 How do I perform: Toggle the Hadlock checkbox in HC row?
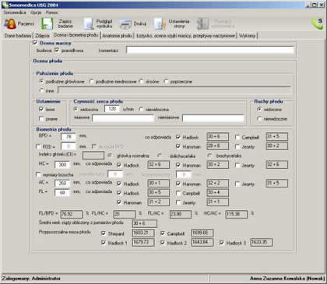[x=119, y=165]
